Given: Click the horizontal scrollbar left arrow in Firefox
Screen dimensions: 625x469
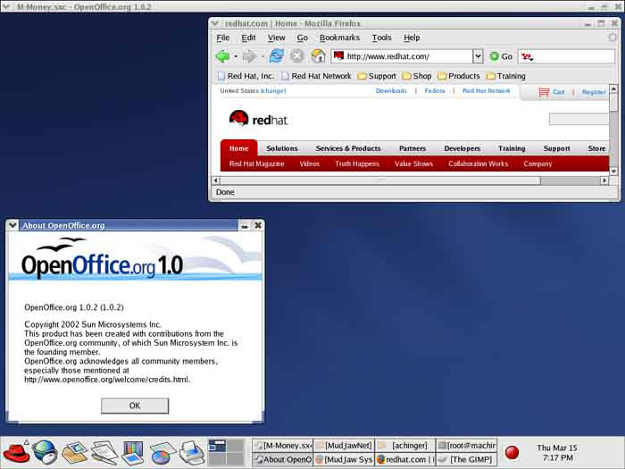Looking at the screenshot, I should pos(216,180).
